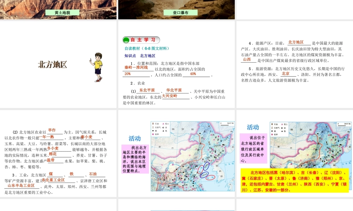
Task: Click the 知识点 北方地区 heading
Action: point(140,56)
